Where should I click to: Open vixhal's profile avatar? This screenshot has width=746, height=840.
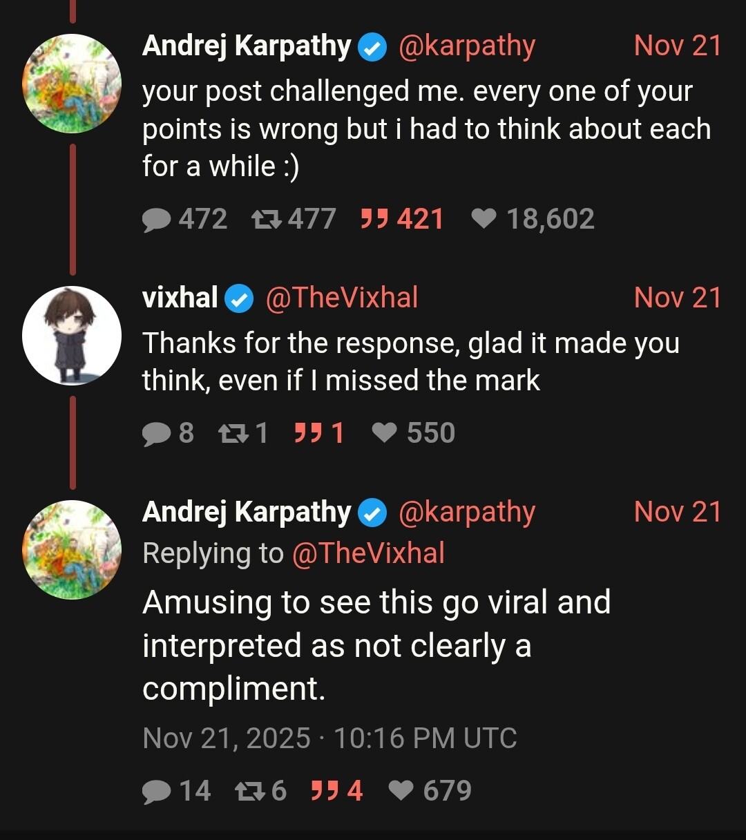pos(72,336)
